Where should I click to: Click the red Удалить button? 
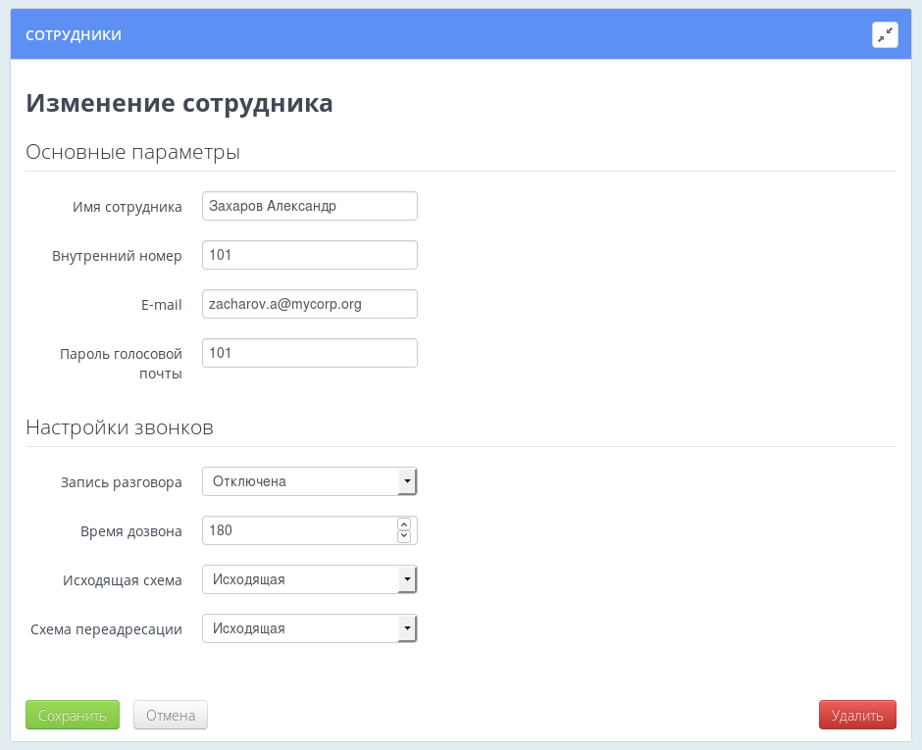click(856, 715)
